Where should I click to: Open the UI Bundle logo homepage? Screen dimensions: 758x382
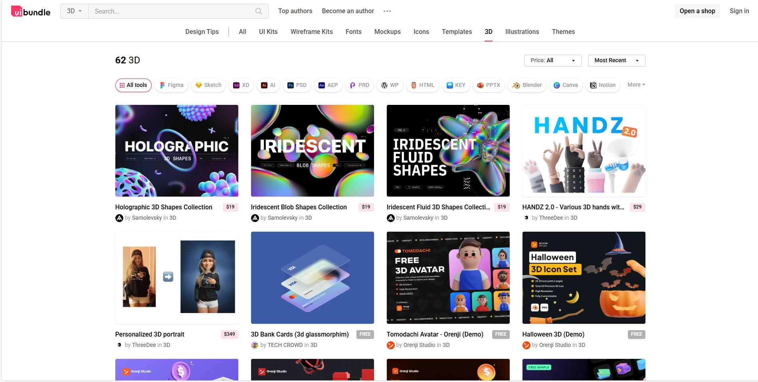tap(31, 12)
